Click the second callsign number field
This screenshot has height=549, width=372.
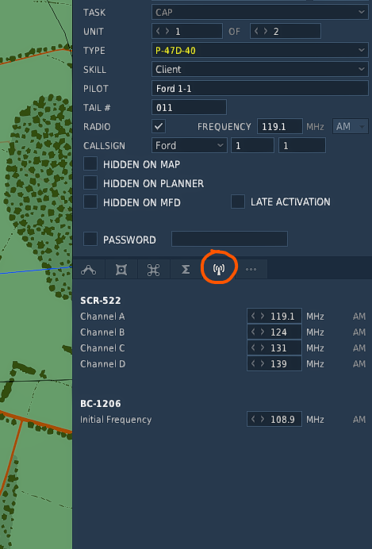point(302,145)
